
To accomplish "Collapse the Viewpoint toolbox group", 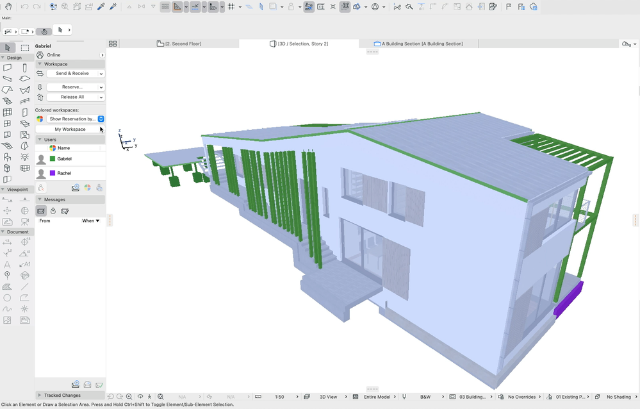I will pyautogui.click(x=3, y=190).
